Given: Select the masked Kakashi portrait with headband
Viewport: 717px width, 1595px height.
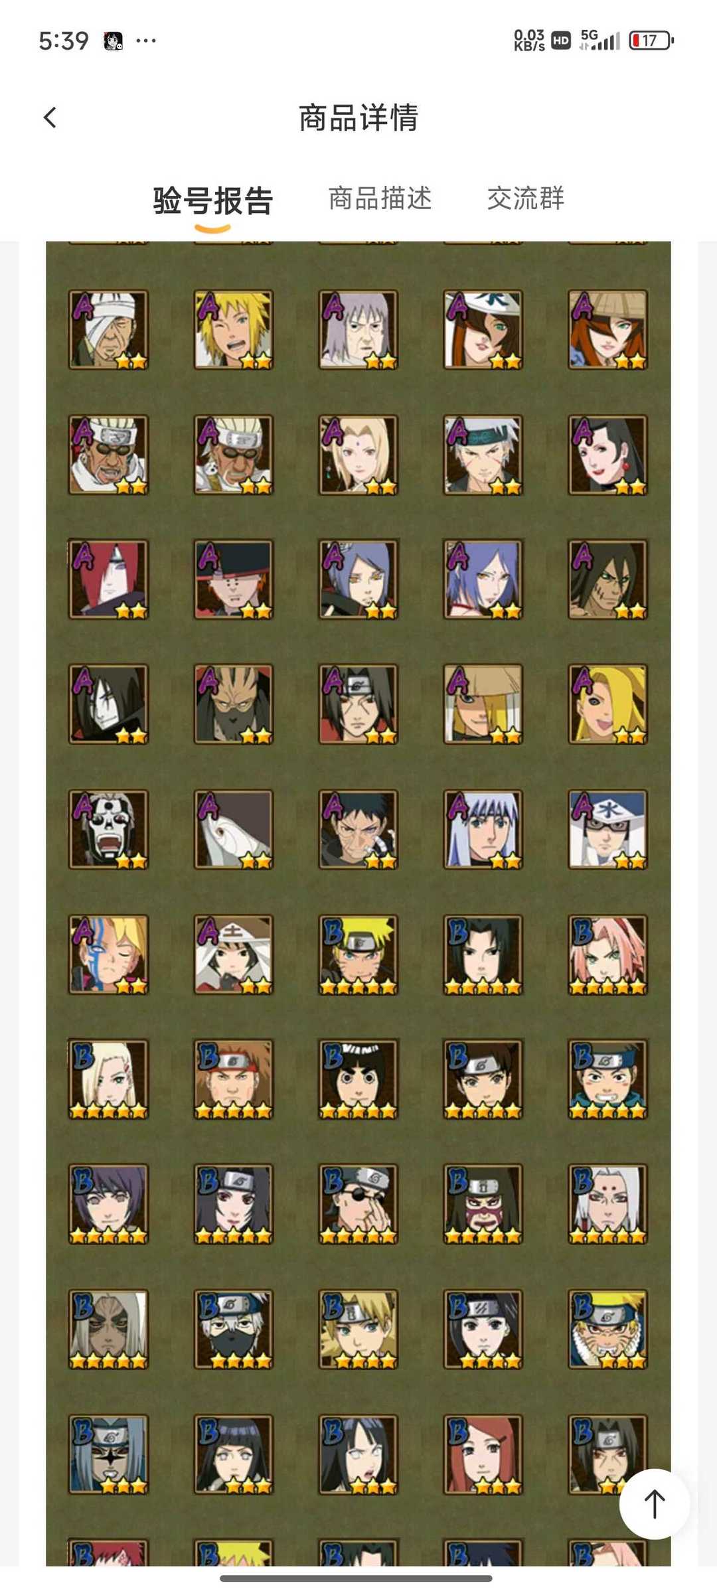Looking at the screenshot, I should 233,1329.
